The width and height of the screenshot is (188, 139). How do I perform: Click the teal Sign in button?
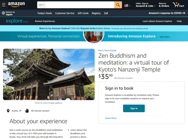pyautogui.click(x=134, y=108)
